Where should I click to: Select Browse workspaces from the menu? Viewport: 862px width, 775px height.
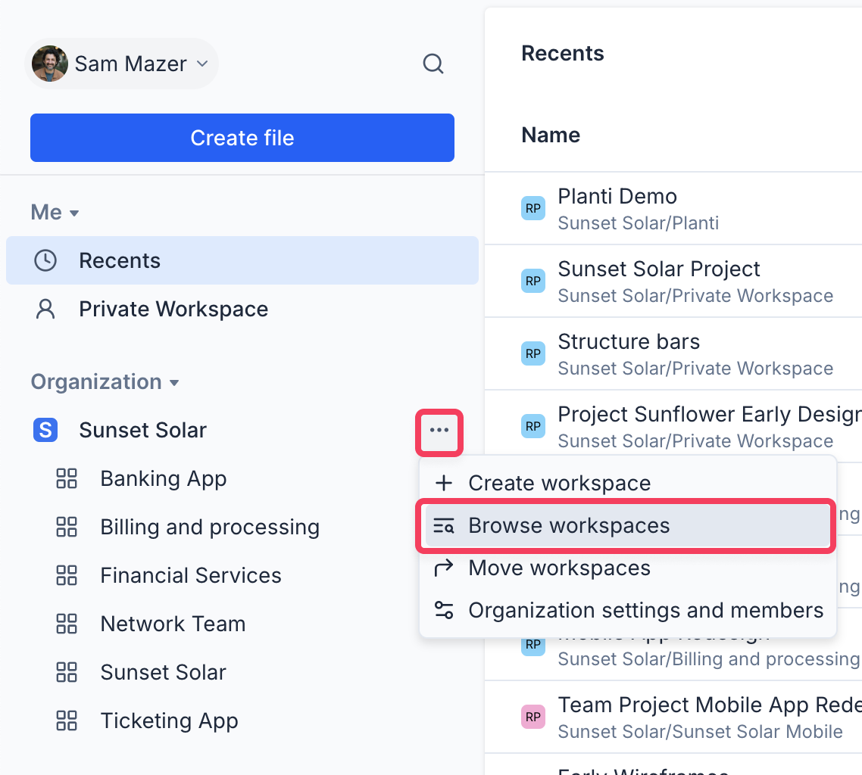pos(568,526)
